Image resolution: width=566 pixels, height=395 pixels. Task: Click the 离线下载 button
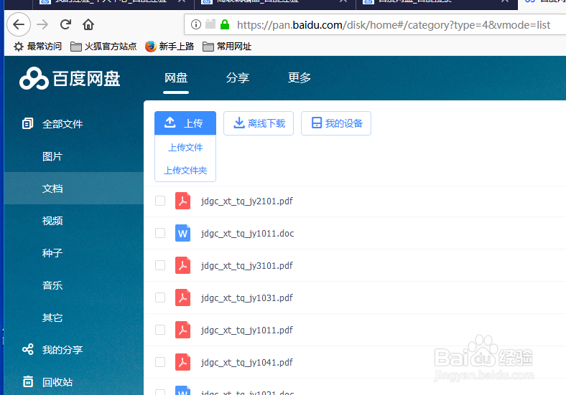[x=259, y=123]
